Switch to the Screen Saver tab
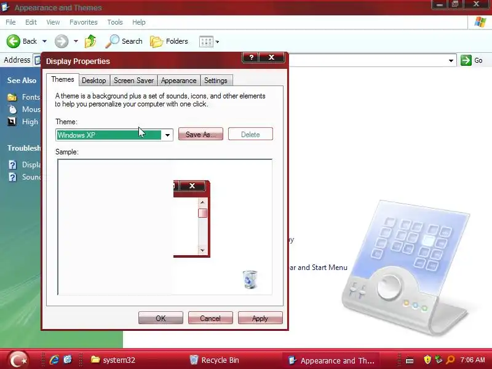This screenshot has height=369, width=492. [x=133, y=81]
